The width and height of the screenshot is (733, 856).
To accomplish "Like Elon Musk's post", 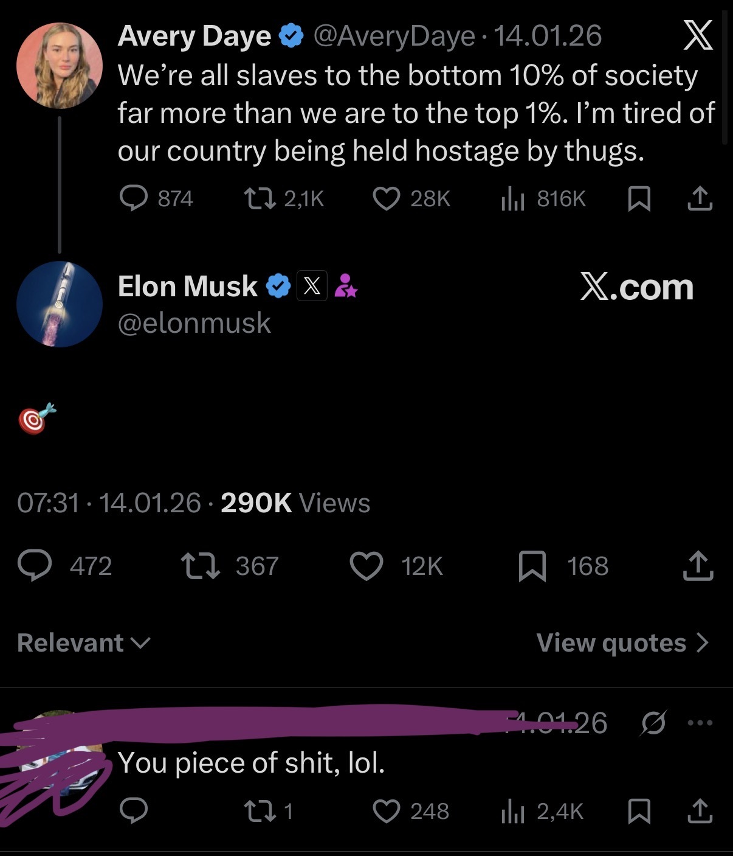I will tap(366, 566).
